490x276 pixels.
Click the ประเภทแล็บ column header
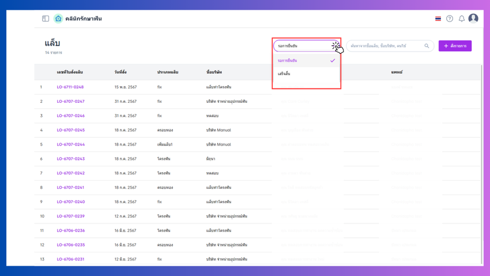point(168,72)
